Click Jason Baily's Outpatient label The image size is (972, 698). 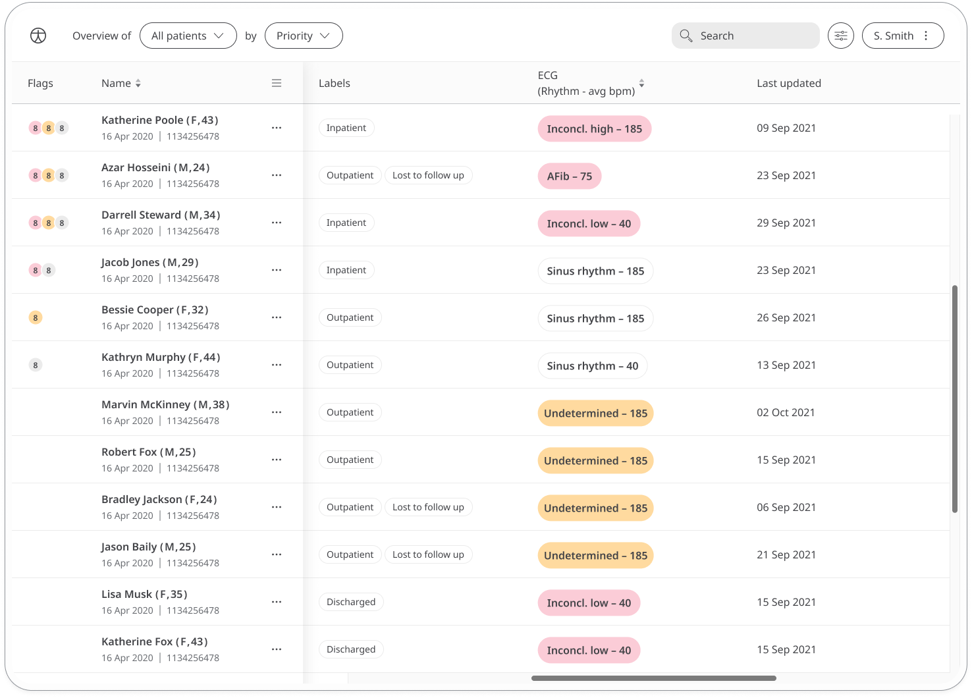click(350, 554)
